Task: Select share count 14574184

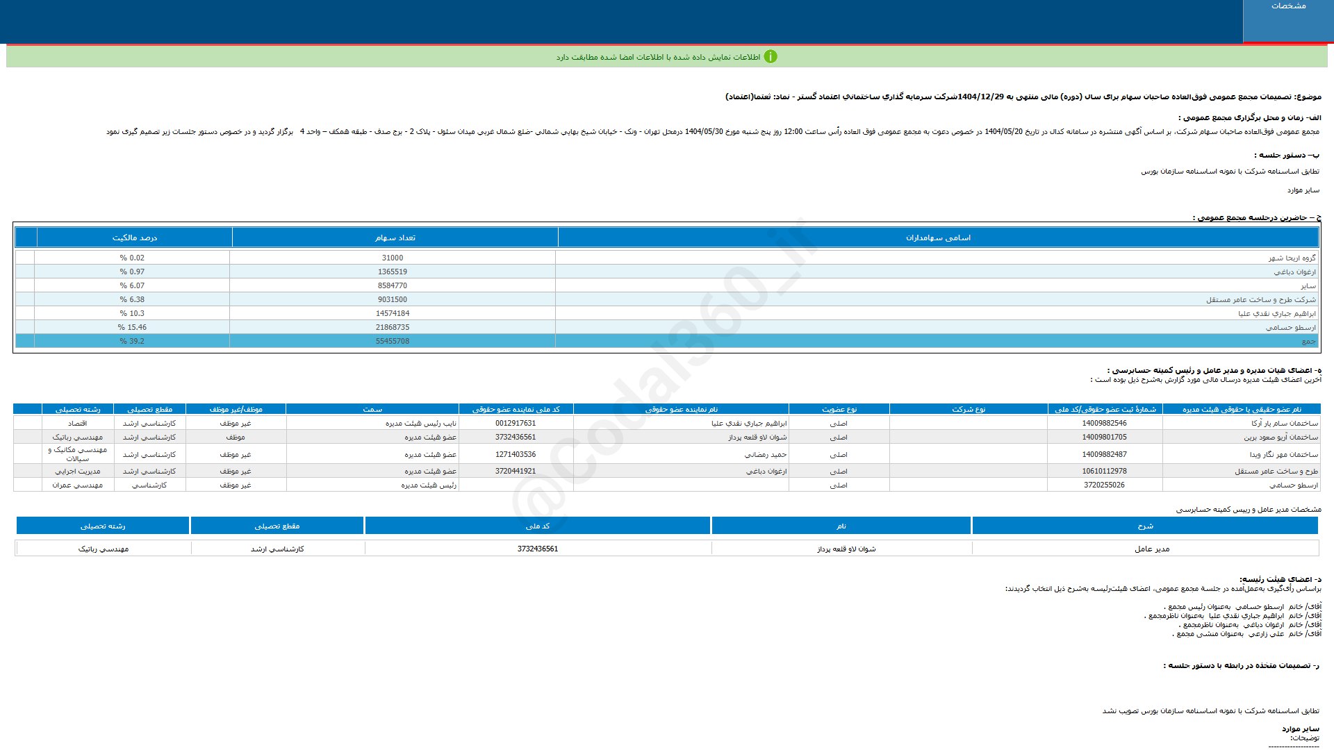Action: click(393, 313)
